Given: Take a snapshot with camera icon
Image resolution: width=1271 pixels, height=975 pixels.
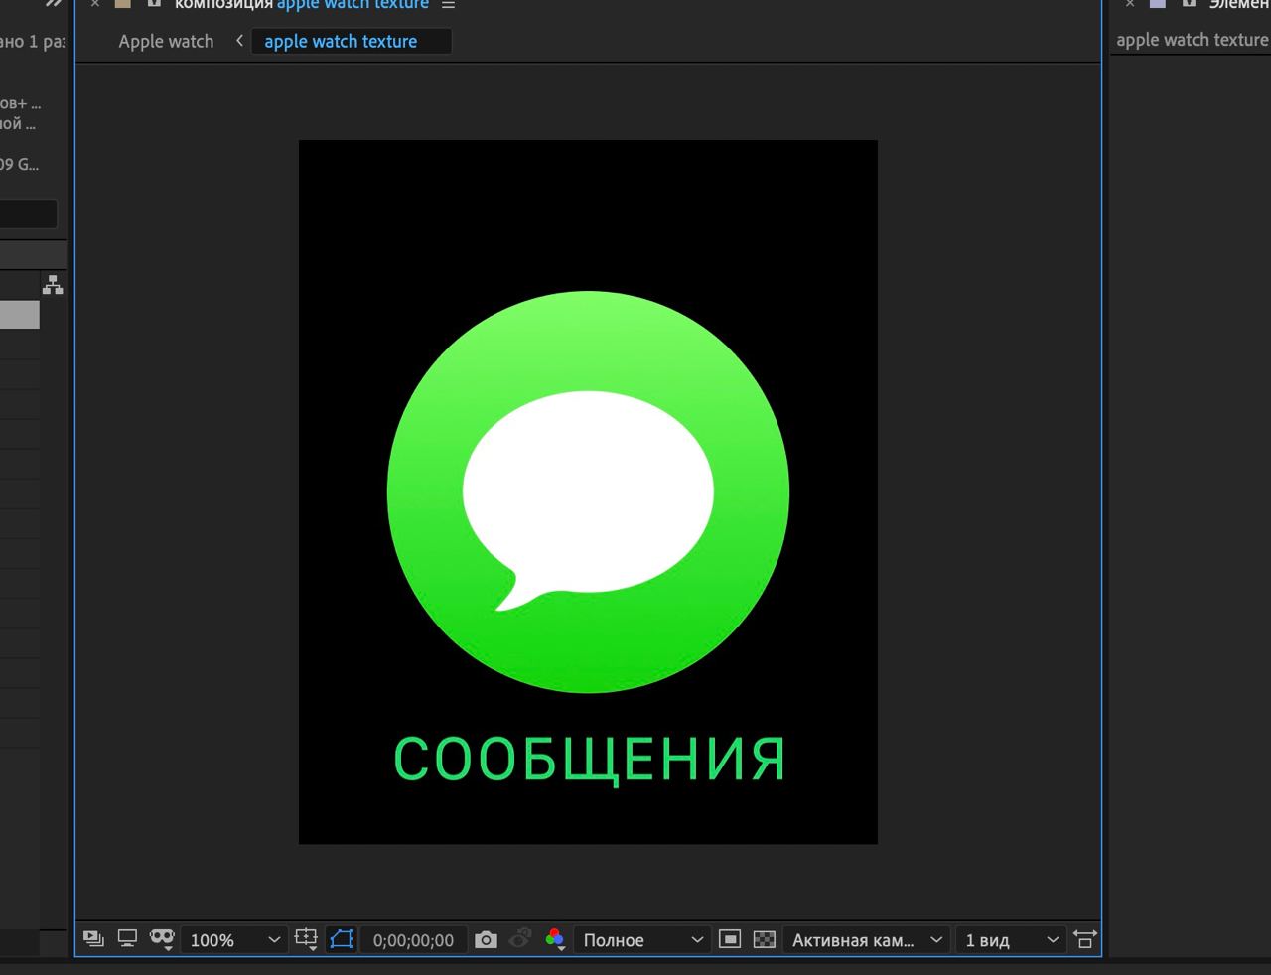Looking at the screenshot, I should click(x=486, y=939).
